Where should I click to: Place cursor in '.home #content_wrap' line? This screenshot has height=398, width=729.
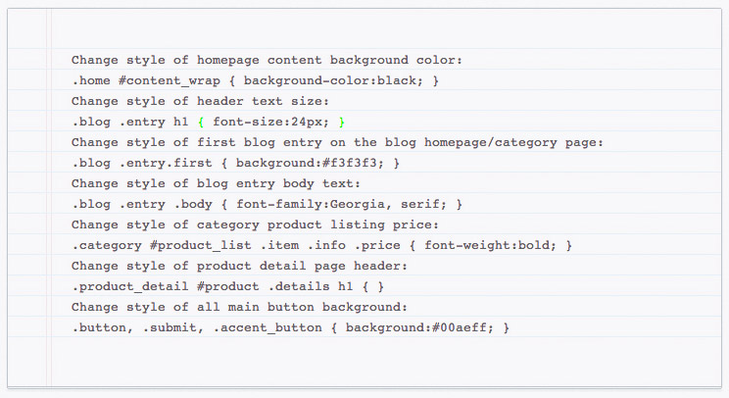pyautogui.click(x=255, y=81)
